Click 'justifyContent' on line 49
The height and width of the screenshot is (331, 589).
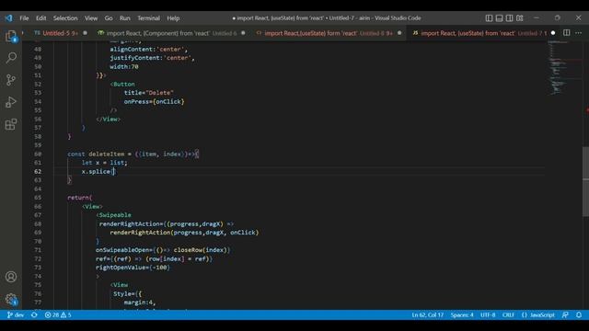point(135,58)
